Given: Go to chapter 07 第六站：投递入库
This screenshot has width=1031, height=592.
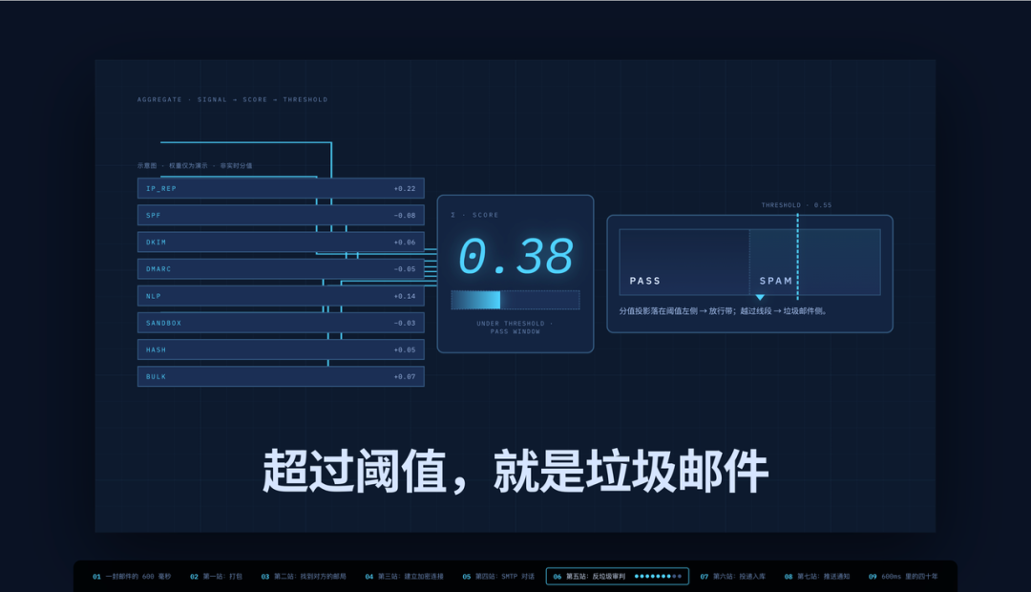Looking at the screenshot, I should click(x=733, y=576).
